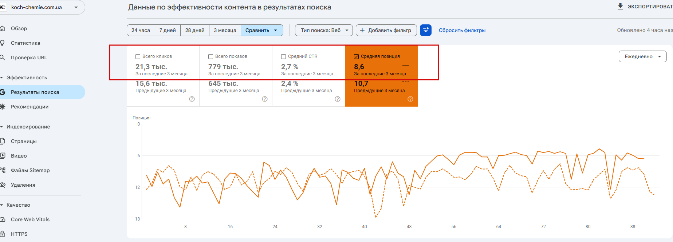Click the 779 тыс. impressions value
The height and width of the screenshot is (242, 673).
[223, 67]
